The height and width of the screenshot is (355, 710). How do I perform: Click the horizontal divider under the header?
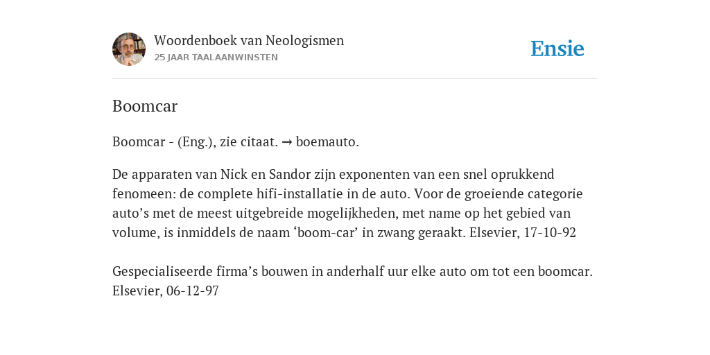355,79
